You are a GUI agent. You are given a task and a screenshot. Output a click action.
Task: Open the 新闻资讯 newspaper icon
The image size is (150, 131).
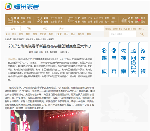pyautogui.click(x=10, y=20)
